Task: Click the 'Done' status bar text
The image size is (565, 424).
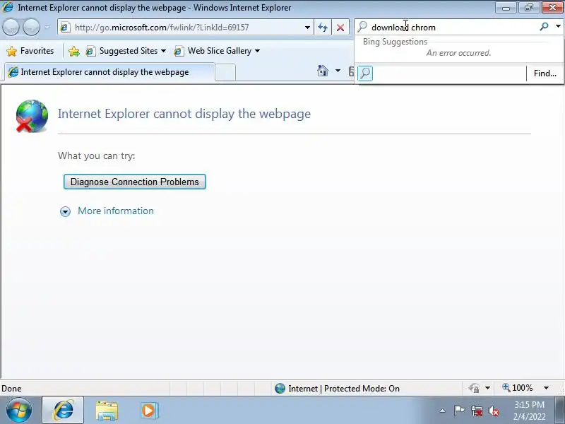Action: coord(11,389)
